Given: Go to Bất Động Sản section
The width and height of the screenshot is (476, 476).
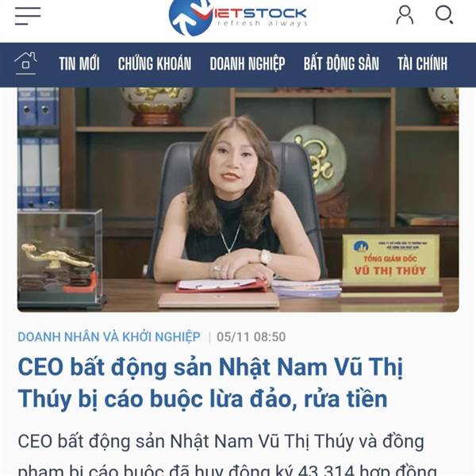Looking at the screenshot, I should pyautogui.click(x=341, y=63).
